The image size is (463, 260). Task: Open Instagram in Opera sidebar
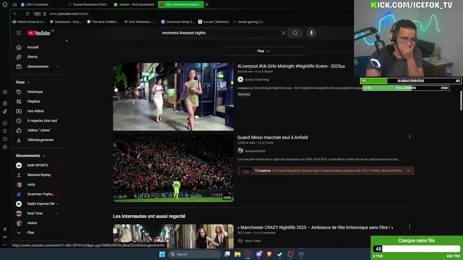5,103
